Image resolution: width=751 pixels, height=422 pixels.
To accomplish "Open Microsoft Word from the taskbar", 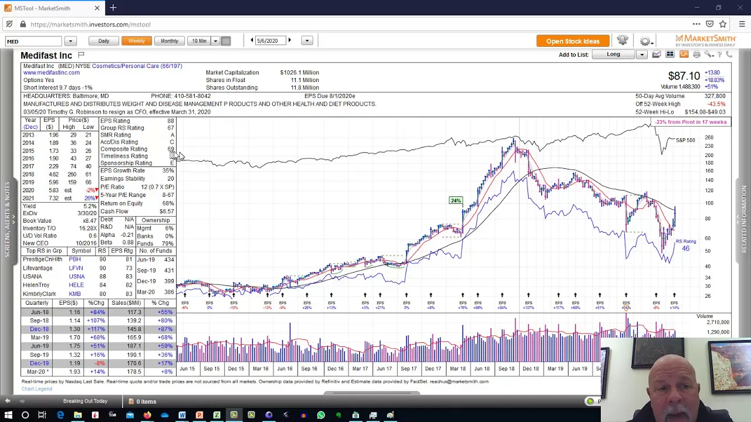I will 182,415.
